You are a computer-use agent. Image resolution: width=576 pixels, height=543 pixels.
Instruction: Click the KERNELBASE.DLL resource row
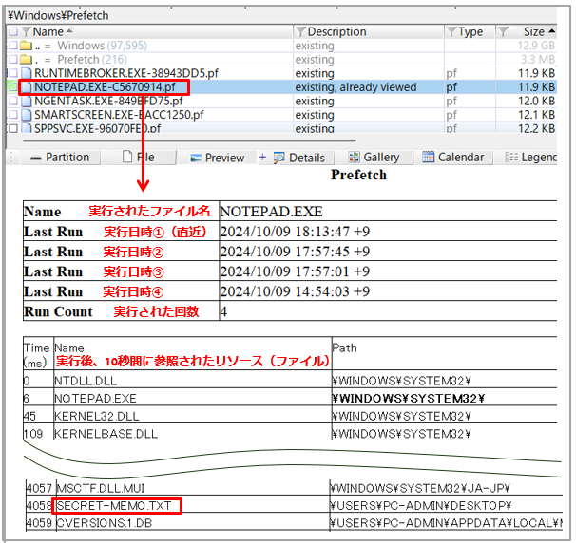click(290, 434)
